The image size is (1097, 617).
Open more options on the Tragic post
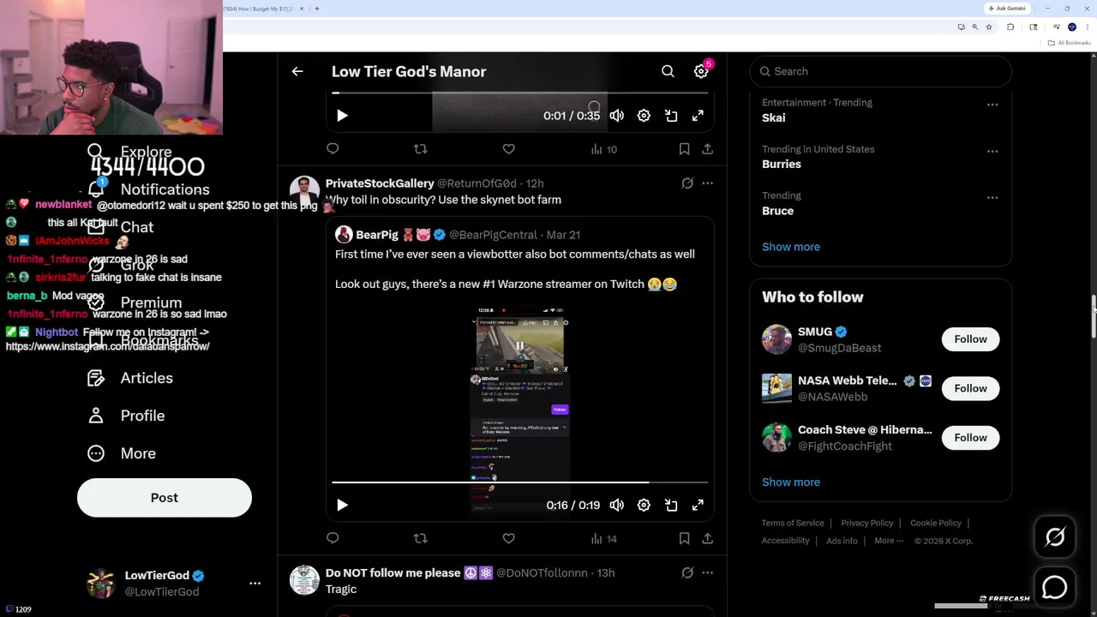coord(707,572)
